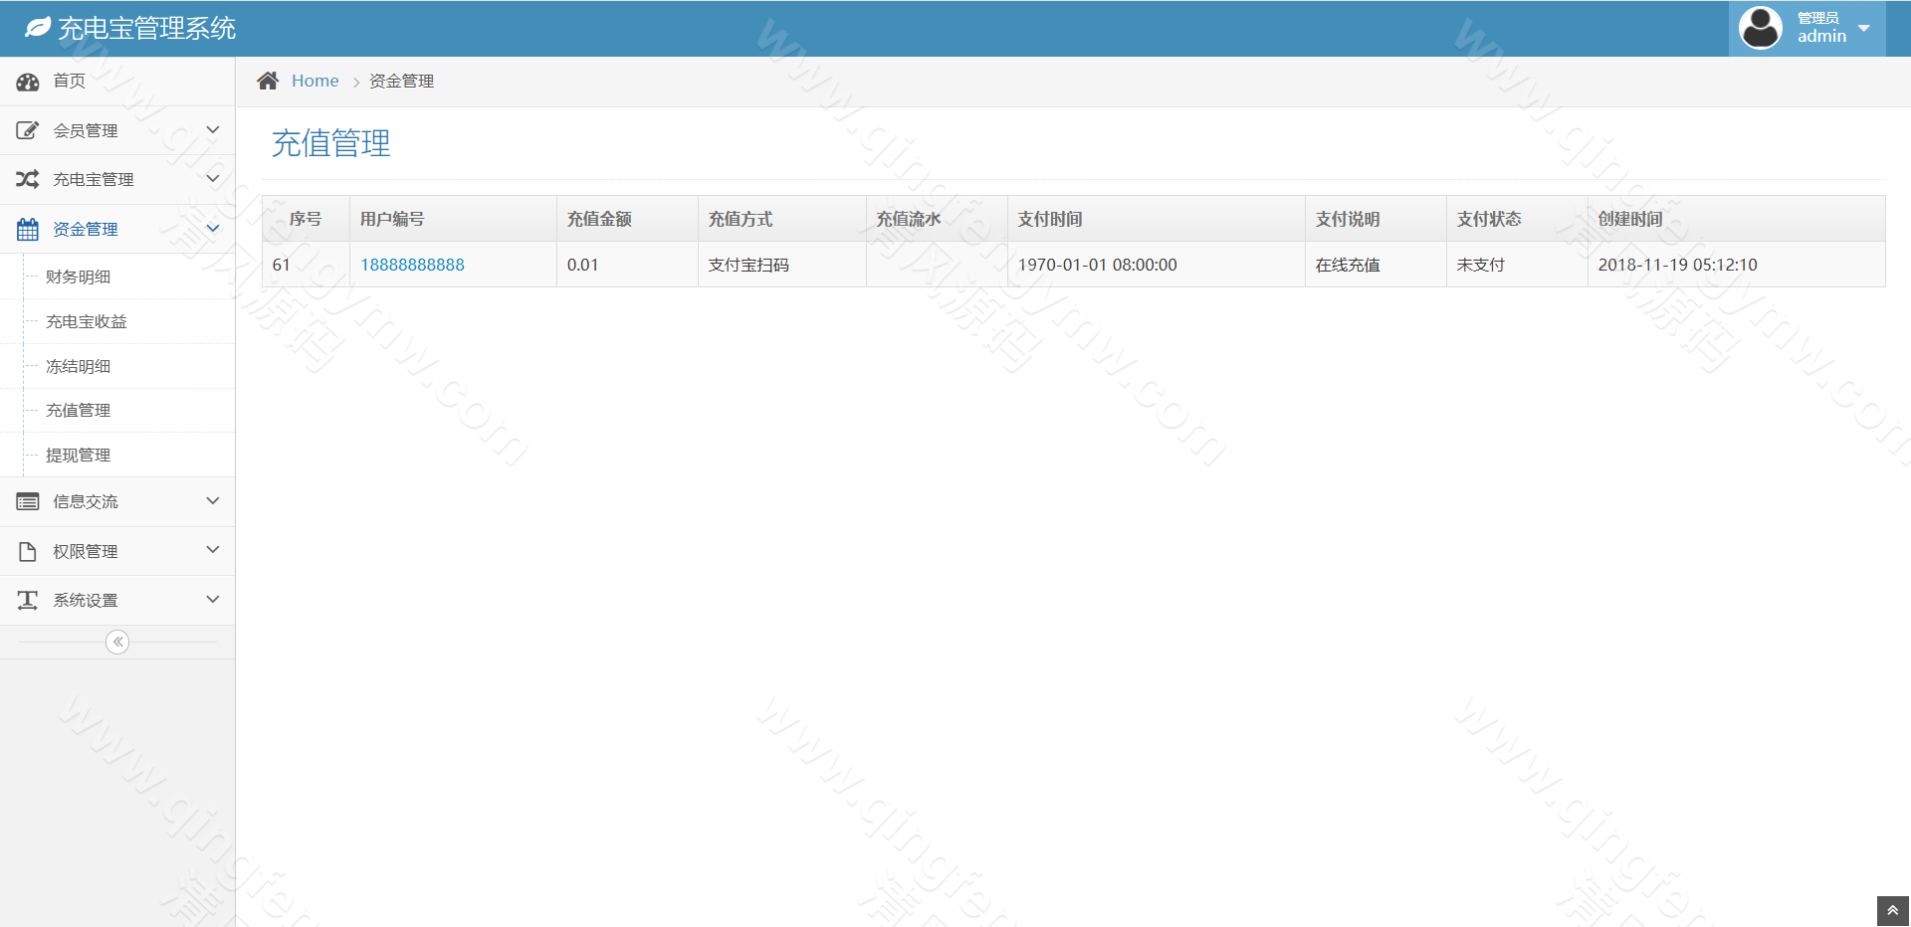Click the admin avatar image

click(1760, 27)
